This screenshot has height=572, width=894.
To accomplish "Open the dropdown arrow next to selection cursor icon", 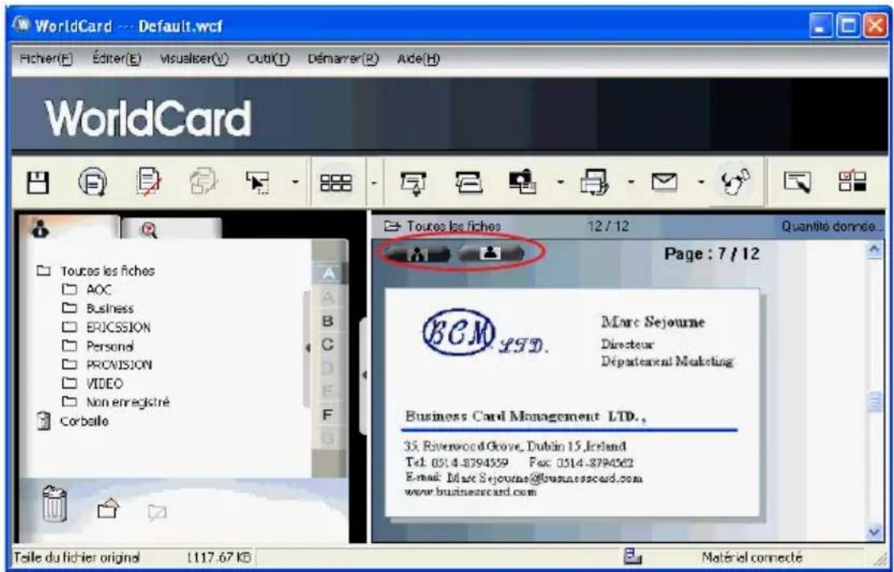I will [295, 183].
